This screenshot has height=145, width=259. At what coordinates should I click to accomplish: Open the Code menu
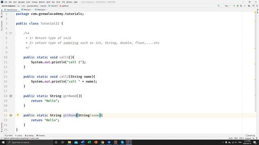pyautogui.click(x=28, y=2)
